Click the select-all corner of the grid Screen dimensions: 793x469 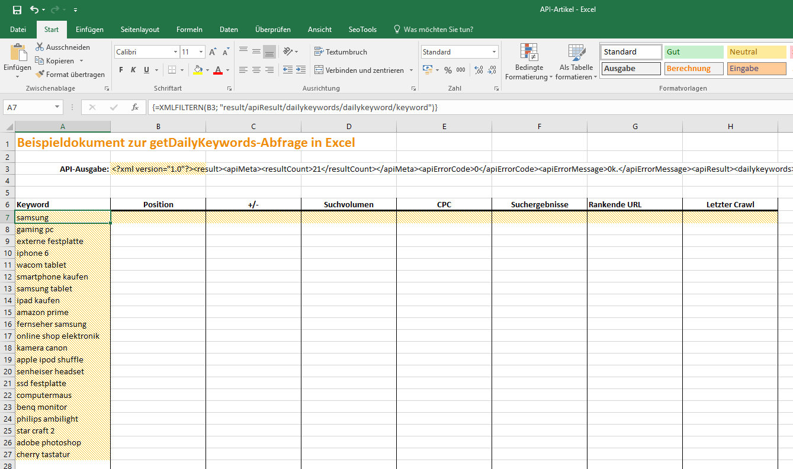pyautogui.click(x=8, y=126)
